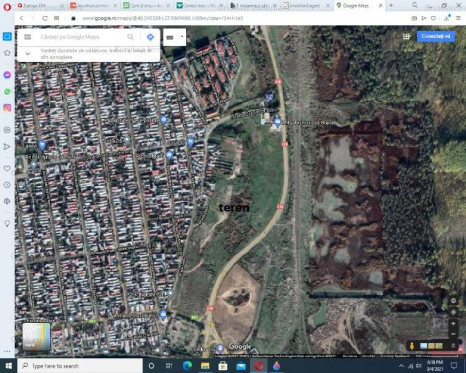The image size is (466, 373).
Task: Click the Conectați-vă sign-in button
Action: click(436, 36)
